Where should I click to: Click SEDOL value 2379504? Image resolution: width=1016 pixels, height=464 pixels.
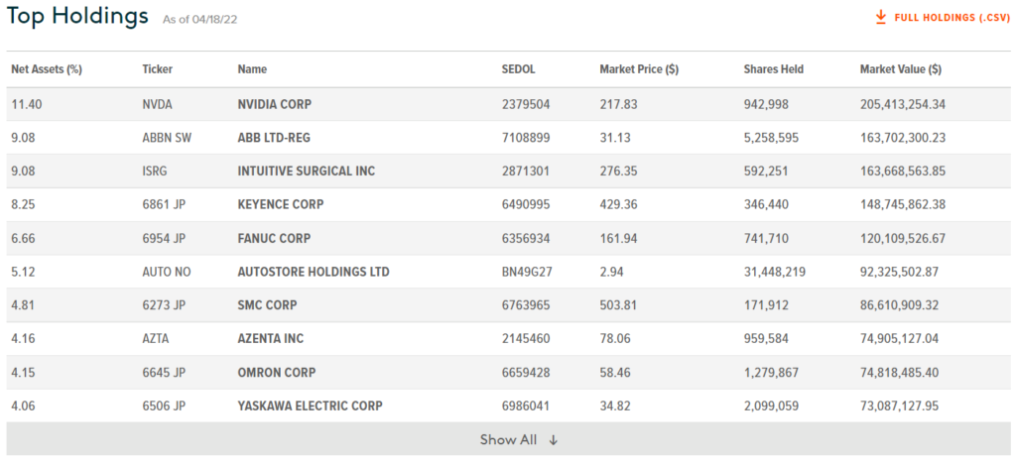tap(526, 104)
